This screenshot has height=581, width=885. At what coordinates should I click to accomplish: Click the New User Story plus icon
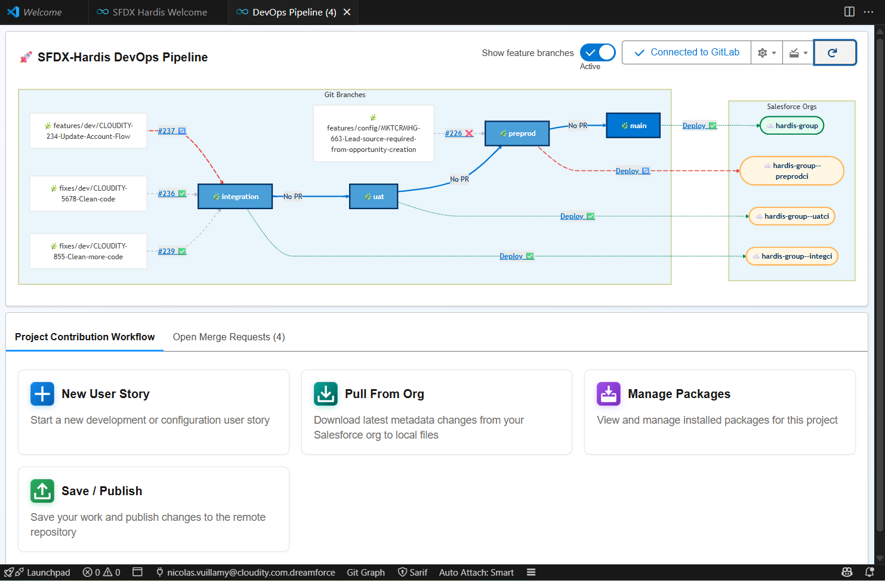point(42,394)
